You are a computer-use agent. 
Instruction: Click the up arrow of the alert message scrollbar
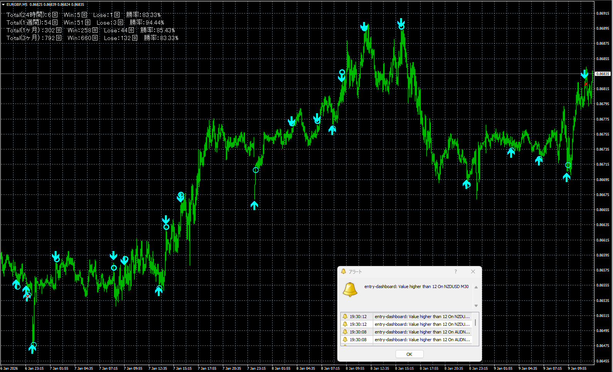476,287
